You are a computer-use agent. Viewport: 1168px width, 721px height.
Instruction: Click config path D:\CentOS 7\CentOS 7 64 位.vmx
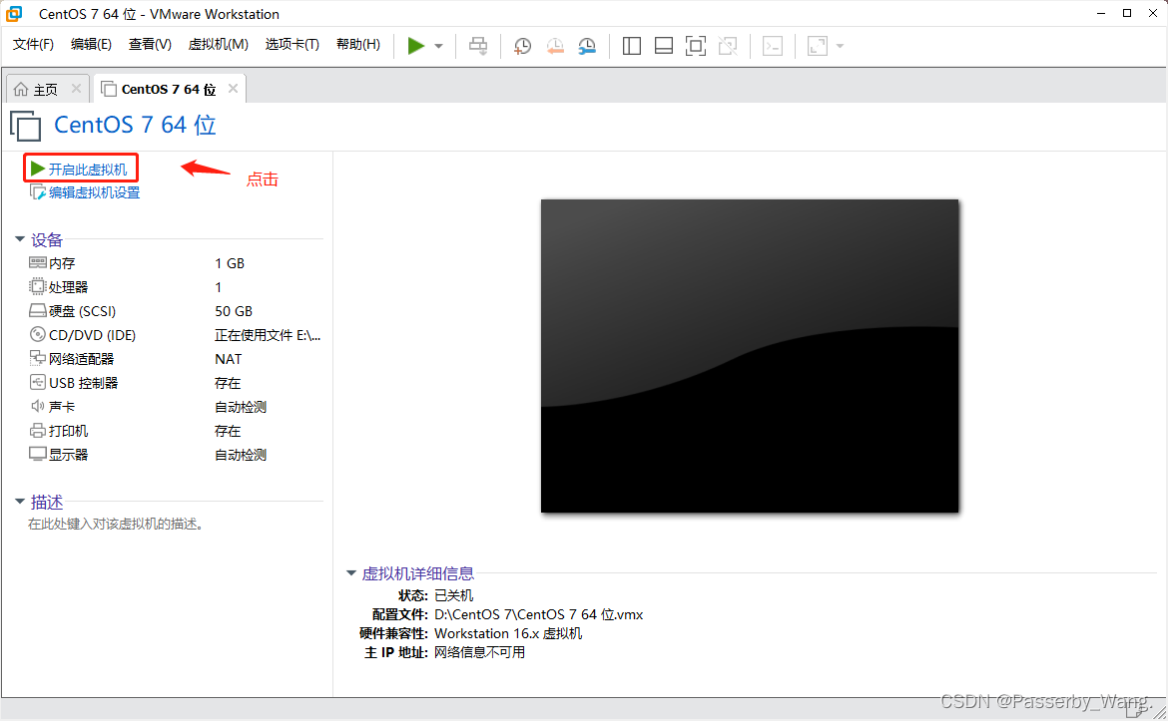[x=538, y=614]
